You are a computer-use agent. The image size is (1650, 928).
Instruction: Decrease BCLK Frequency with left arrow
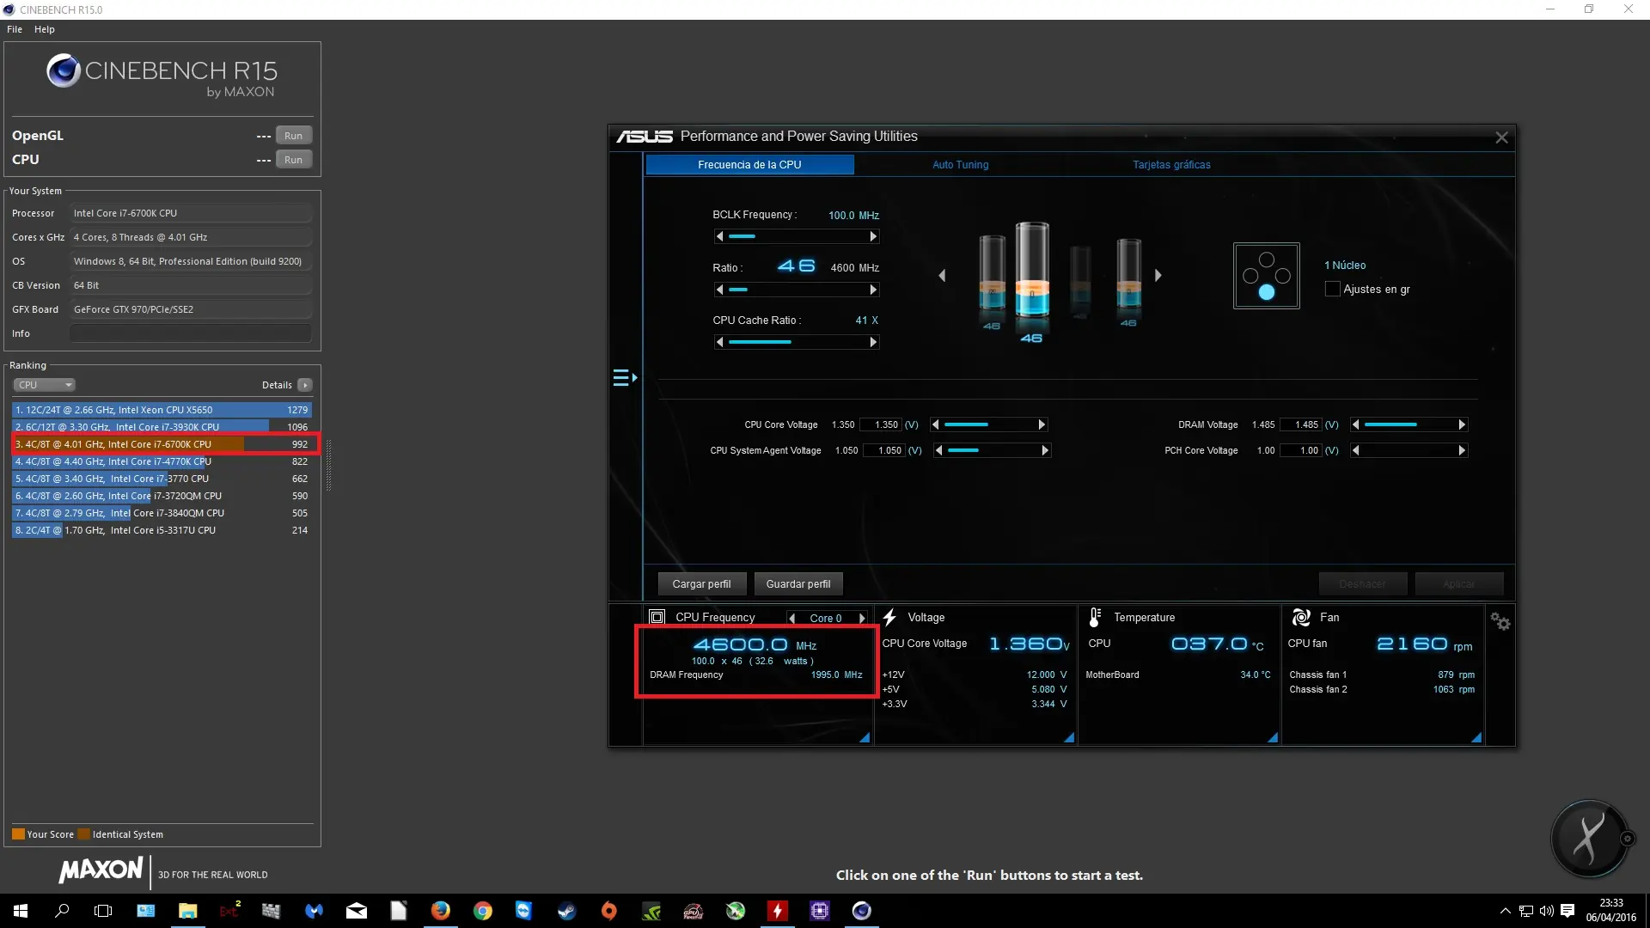pyautogui.click(x=719, y=236)
